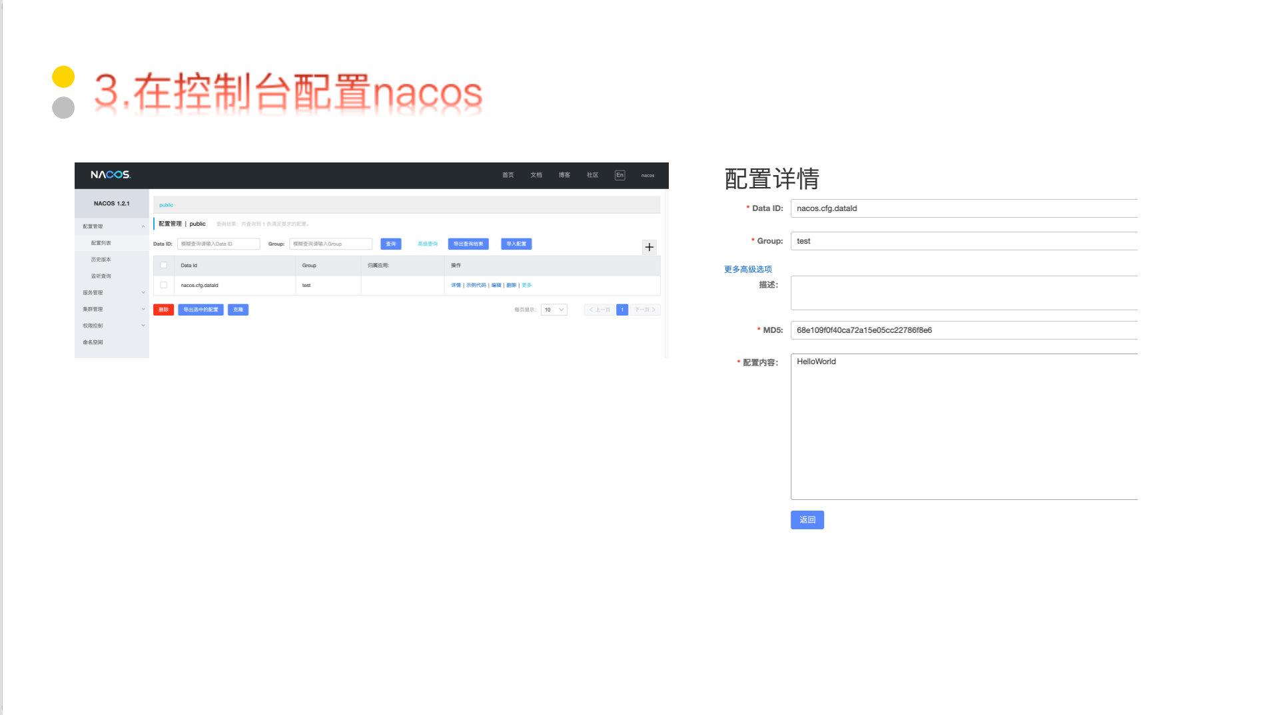This screenshot has width=1279, height=715.
Task: Switch language with the En icon
Action: 620,175
